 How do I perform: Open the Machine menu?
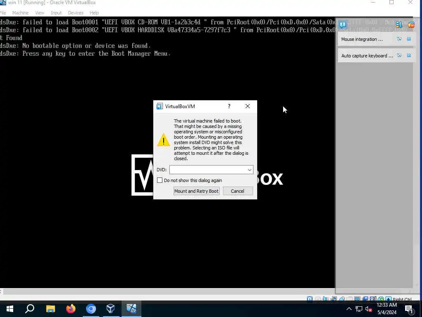pos(21,13)
